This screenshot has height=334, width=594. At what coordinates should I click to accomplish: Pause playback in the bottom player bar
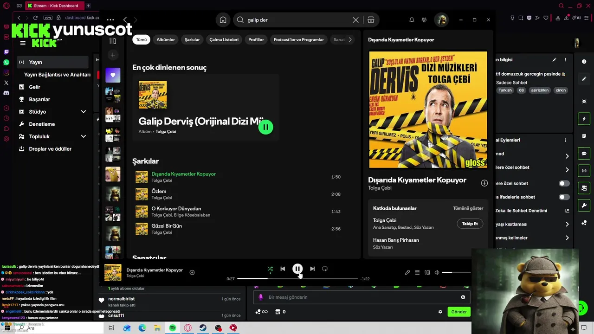pos(297,269)
